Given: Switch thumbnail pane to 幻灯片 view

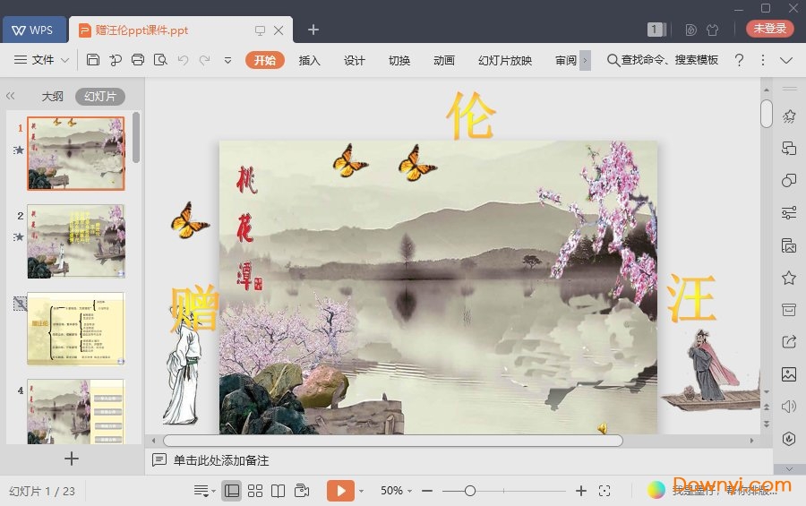Looking at the screenshot, I should pyautogui.click(x=100, y=96).
